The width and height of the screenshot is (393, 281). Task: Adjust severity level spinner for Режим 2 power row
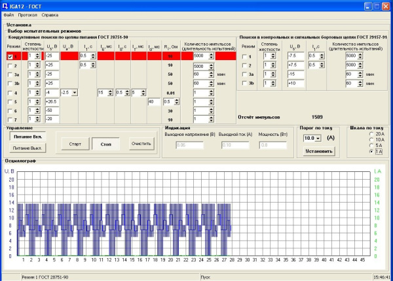click(39, 66)
